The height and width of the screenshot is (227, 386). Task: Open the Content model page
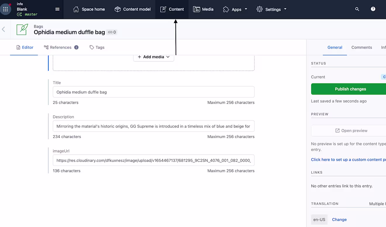132,9
